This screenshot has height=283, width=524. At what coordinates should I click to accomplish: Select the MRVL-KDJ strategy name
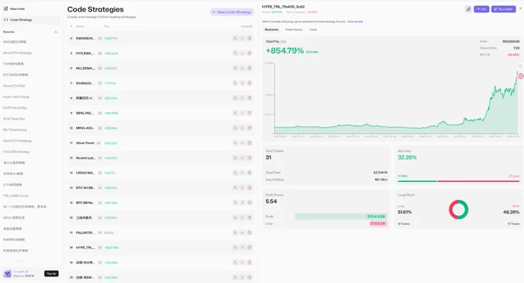coord(85,128)
